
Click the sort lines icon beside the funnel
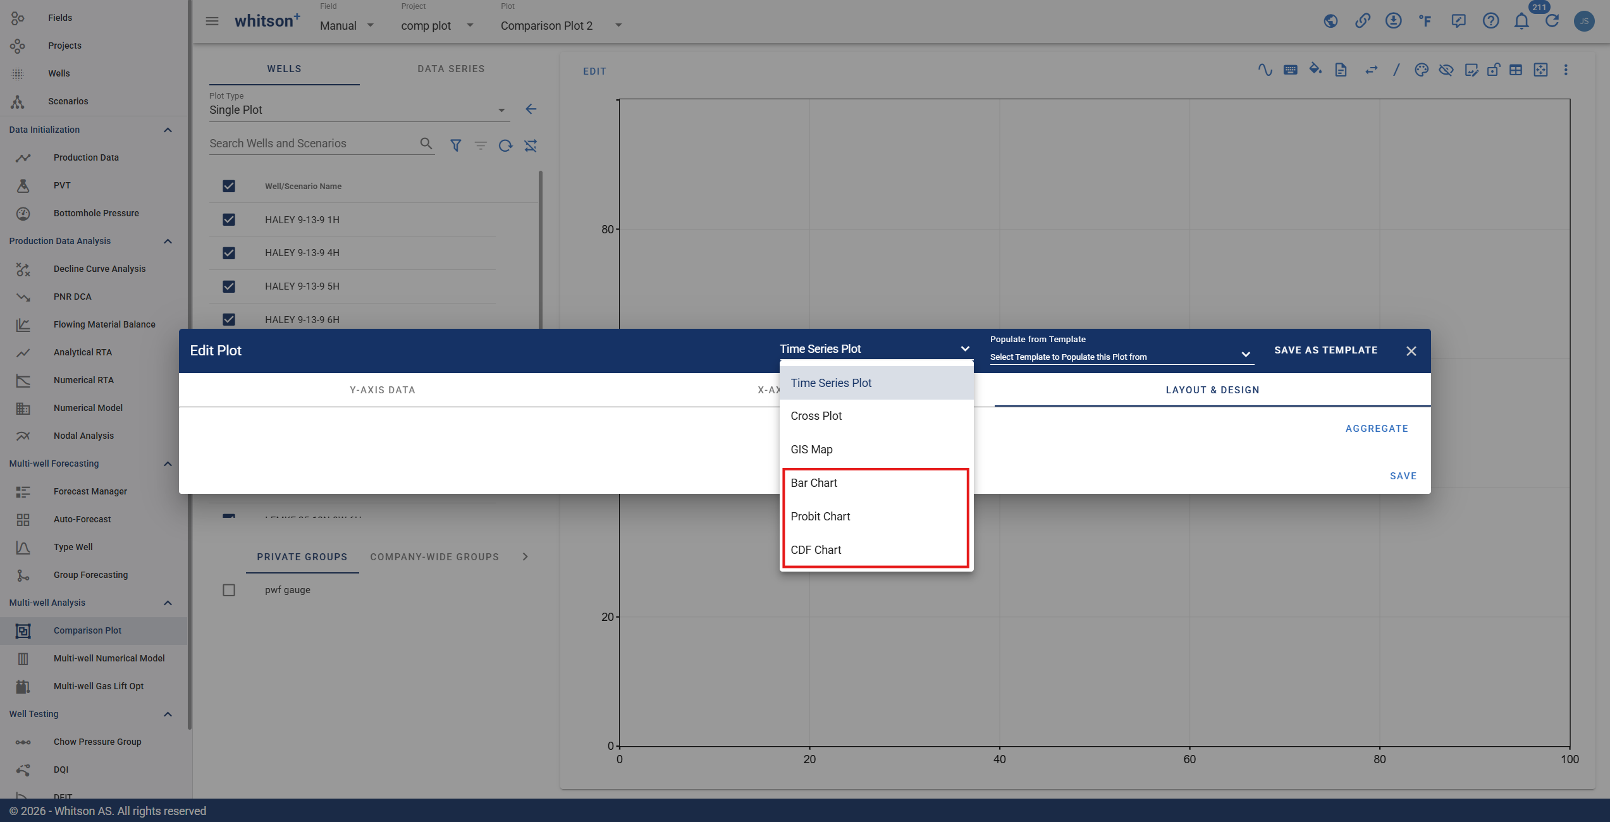[481, 145]
